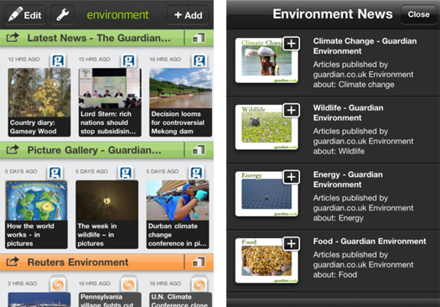The image size is (440, 307).
Task: Open Picture Gallery - Guardian header
Action: 94,149
